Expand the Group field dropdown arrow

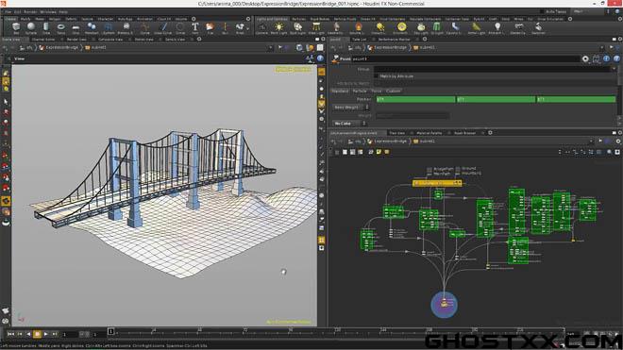click(x=613, y=69)
